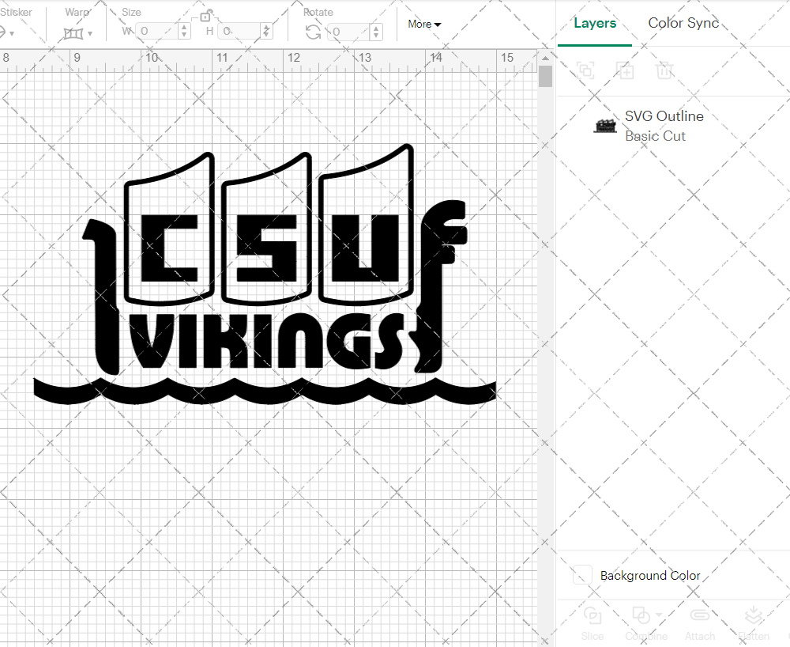Screen dimensions: 790x647
Task: Switch to the Color Sync tab
Action: 683,24
